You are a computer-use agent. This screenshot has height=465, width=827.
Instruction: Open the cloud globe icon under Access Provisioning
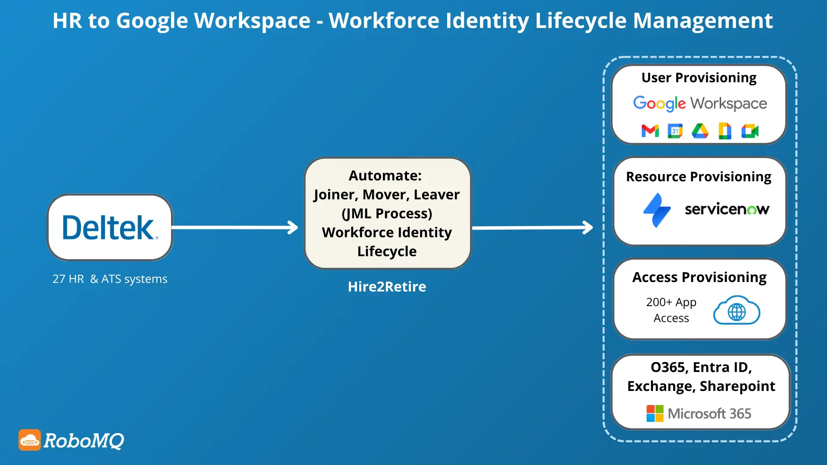coord(737,310)
